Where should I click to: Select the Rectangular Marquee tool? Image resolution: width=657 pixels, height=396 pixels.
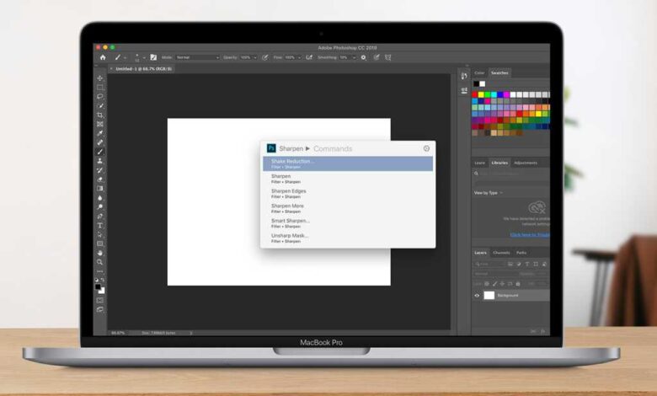point(99,88)
